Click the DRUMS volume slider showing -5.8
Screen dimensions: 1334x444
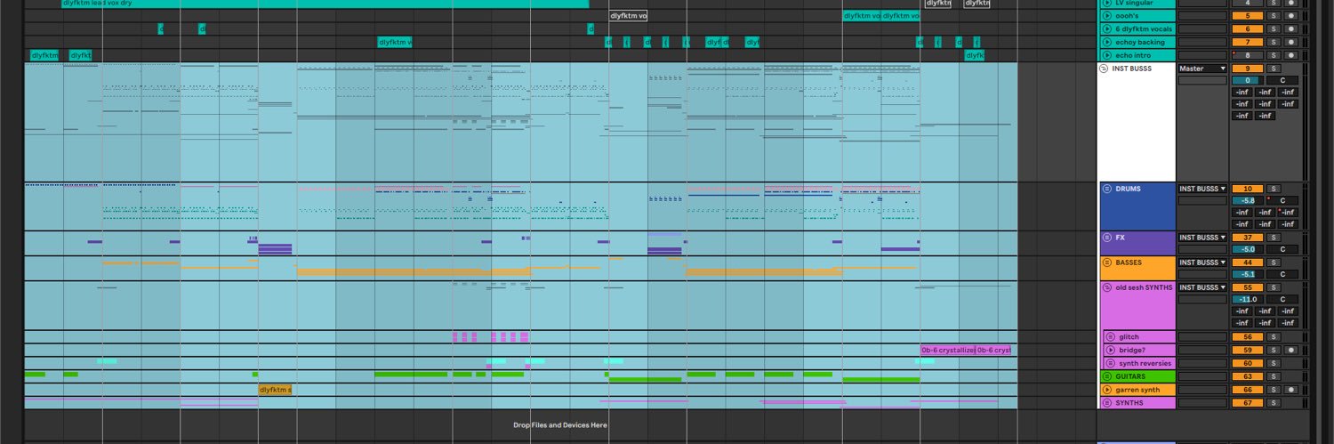pos(1248,200)
